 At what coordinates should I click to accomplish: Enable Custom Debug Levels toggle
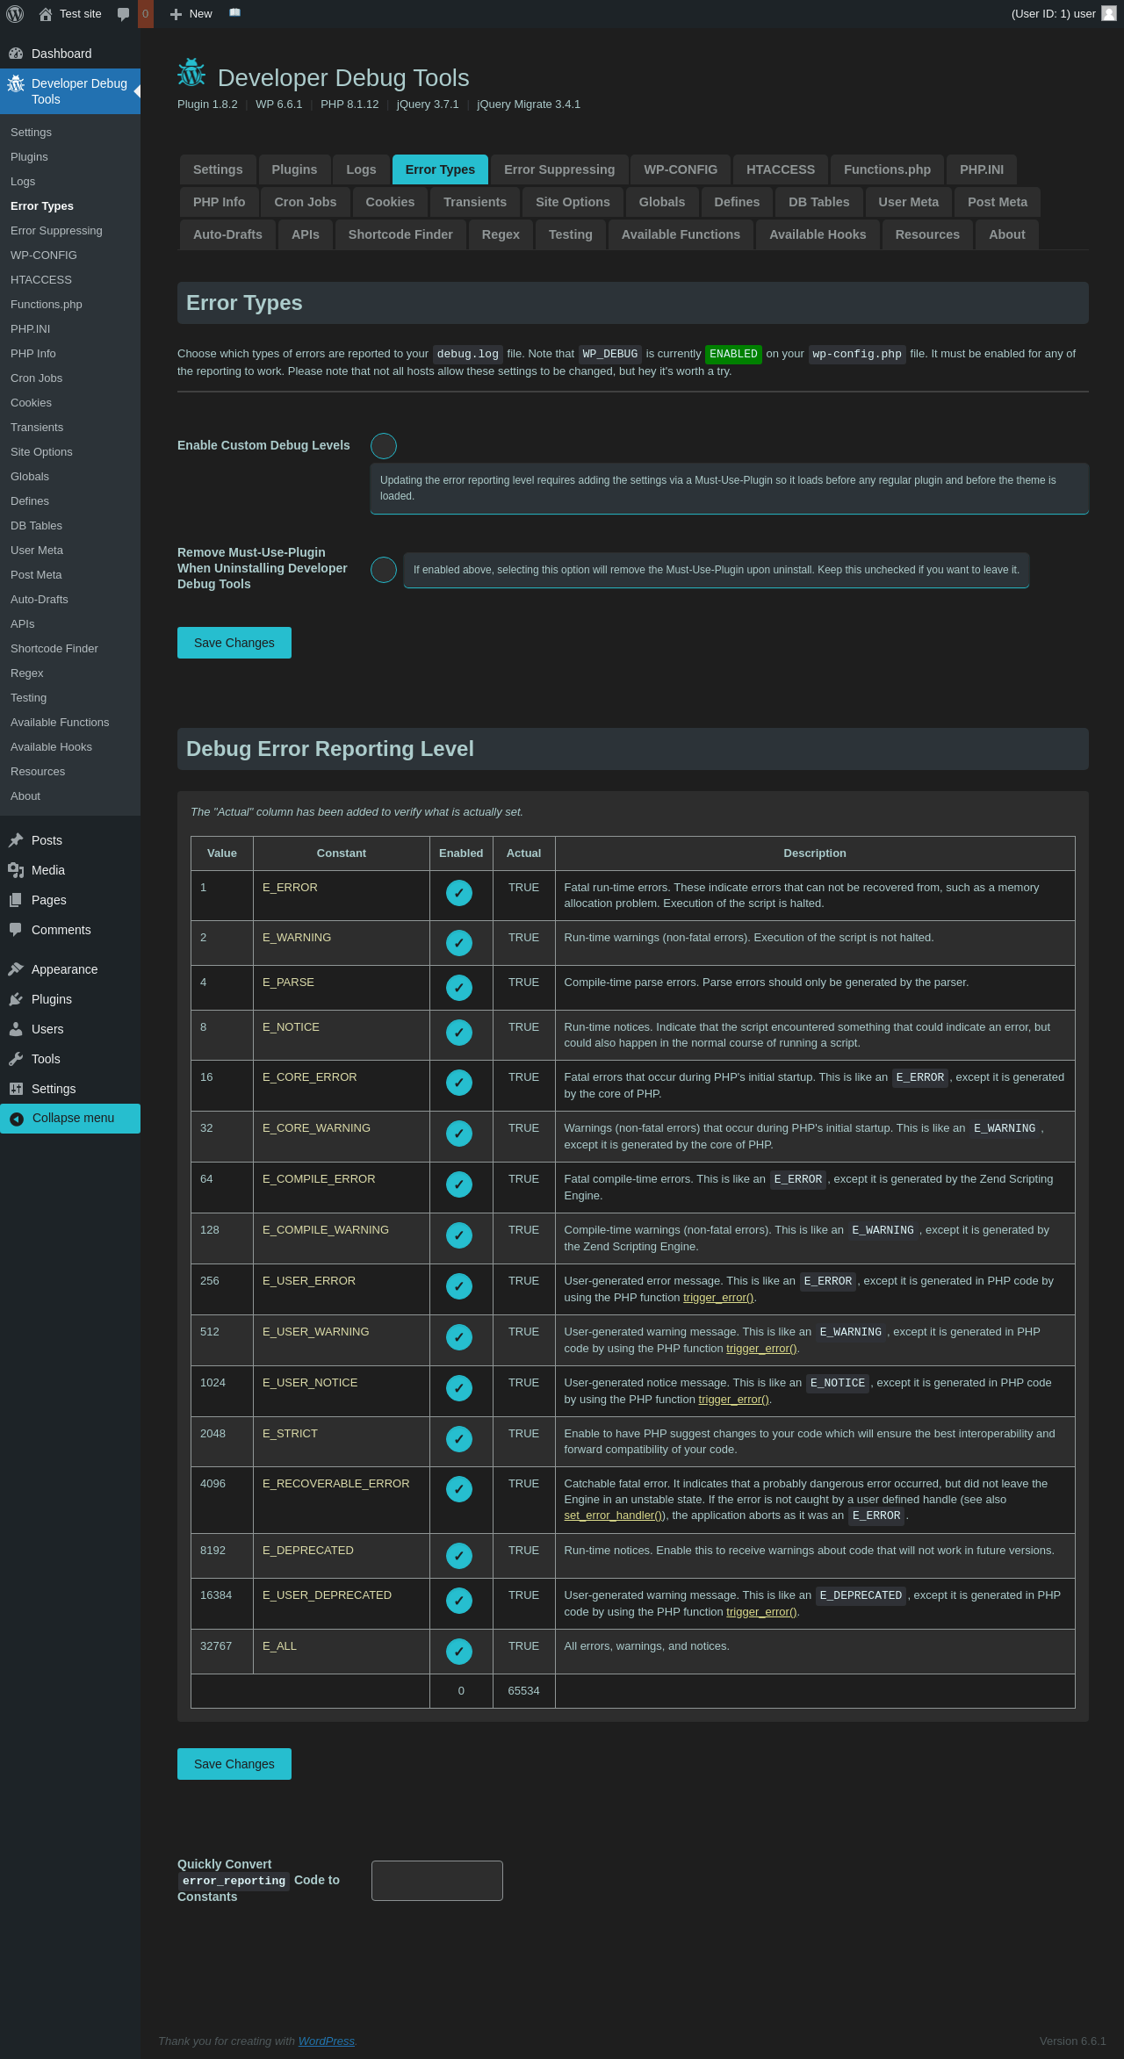coord(384,446)
